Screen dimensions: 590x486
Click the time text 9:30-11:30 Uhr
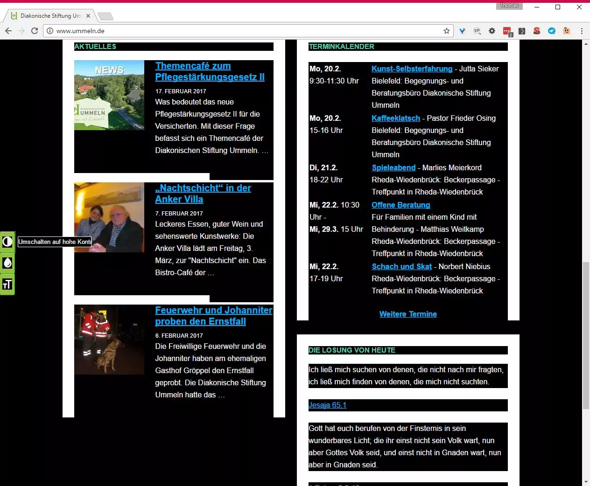(334, 81)
